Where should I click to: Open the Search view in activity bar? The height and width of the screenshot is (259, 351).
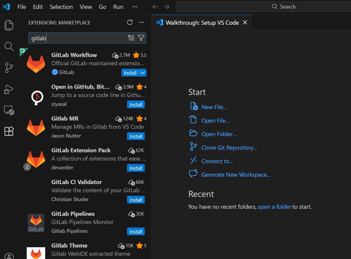9,46
